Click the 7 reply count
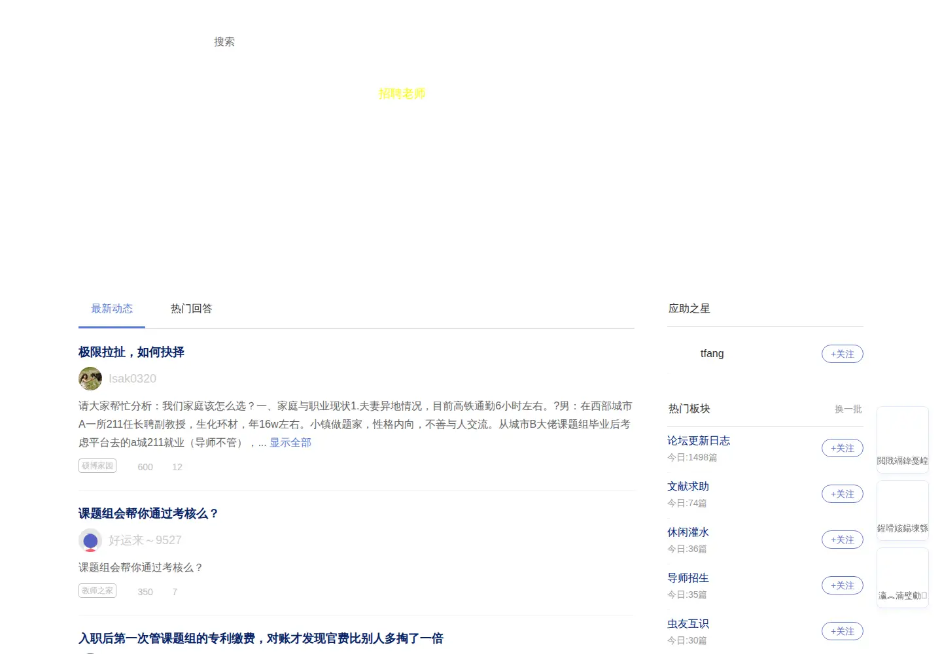The width and height of the screenshot is (942, 654). tap(175, 592)
